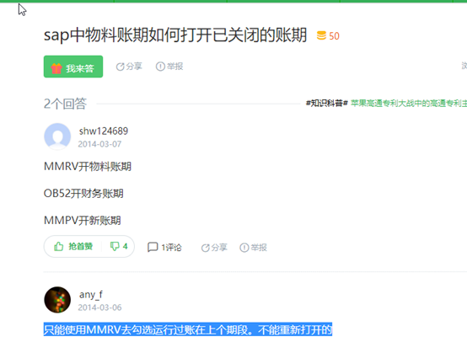Click the gift icon on 我来答 button
This screenshot has width=467, height=342.
click(56, 68)
